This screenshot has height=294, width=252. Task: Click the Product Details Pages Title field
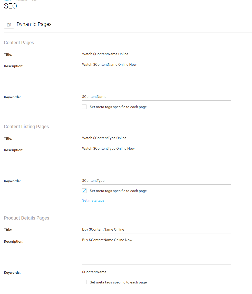157,230
